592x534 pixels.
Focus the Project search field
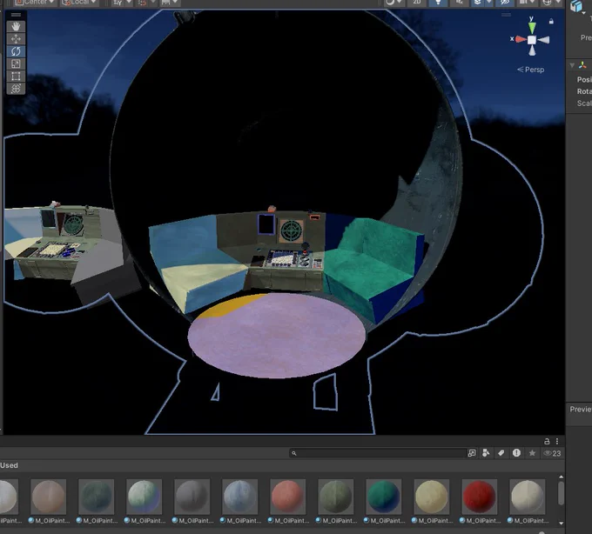click(378, 453)
